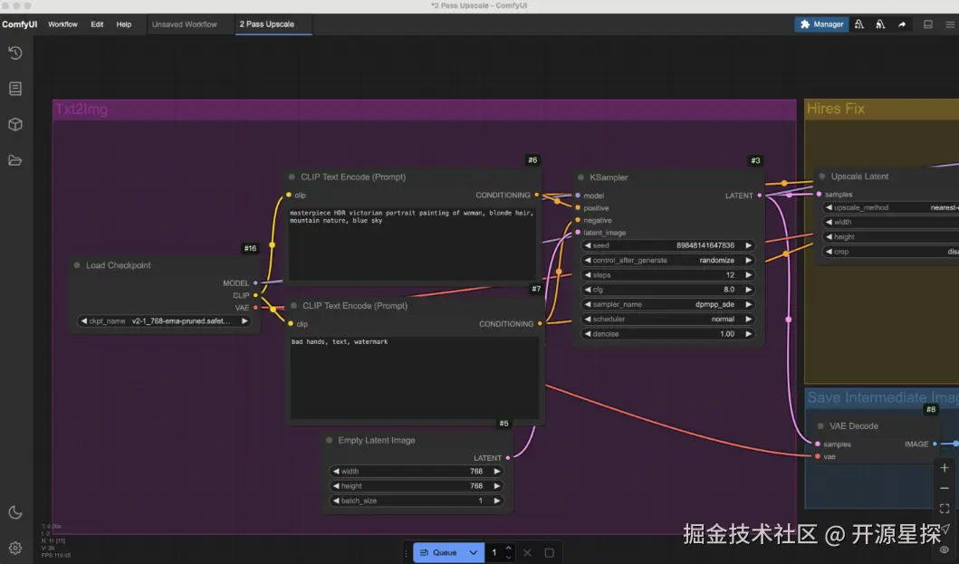
Task: Cancel current run with X icon
Action: 527,553
